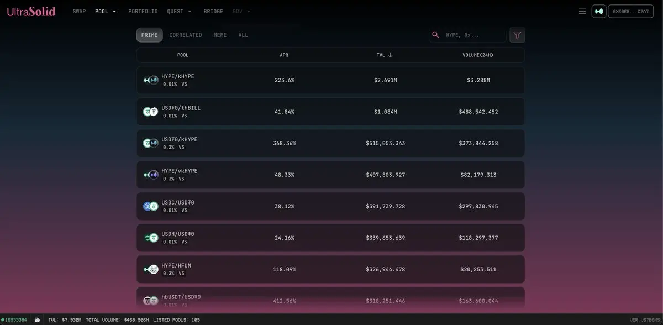Select the ALL pools tab
Screen dimensions: 663x325
(243, 35)
